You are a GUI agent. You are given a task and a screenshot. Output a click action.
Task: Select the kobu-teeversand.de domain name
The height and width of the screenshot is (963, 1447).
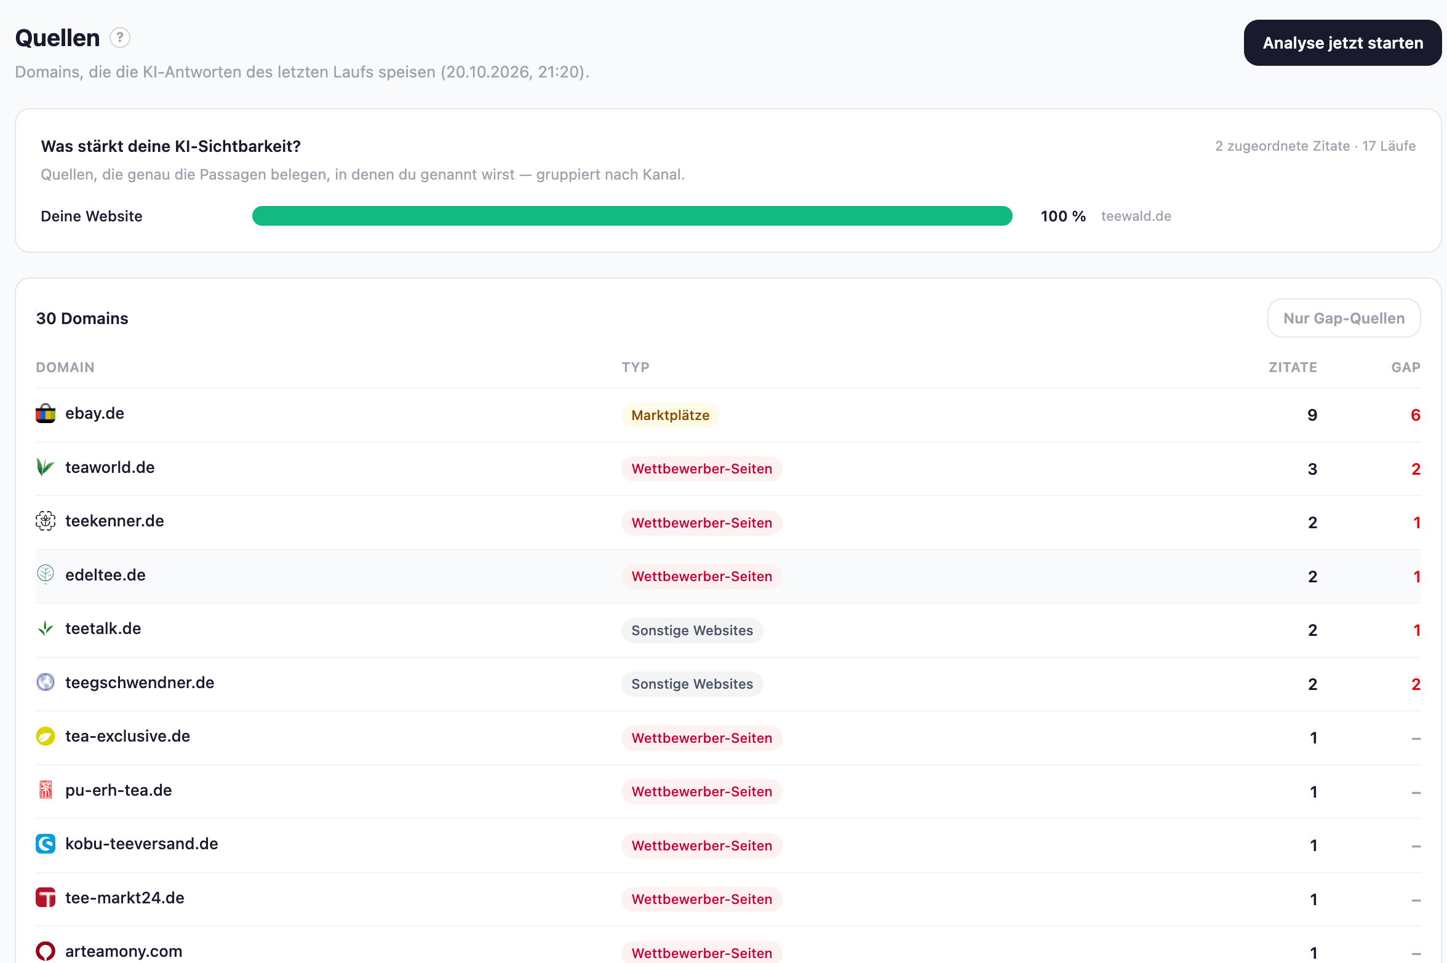pyautogui.click(x=142, y=844)
